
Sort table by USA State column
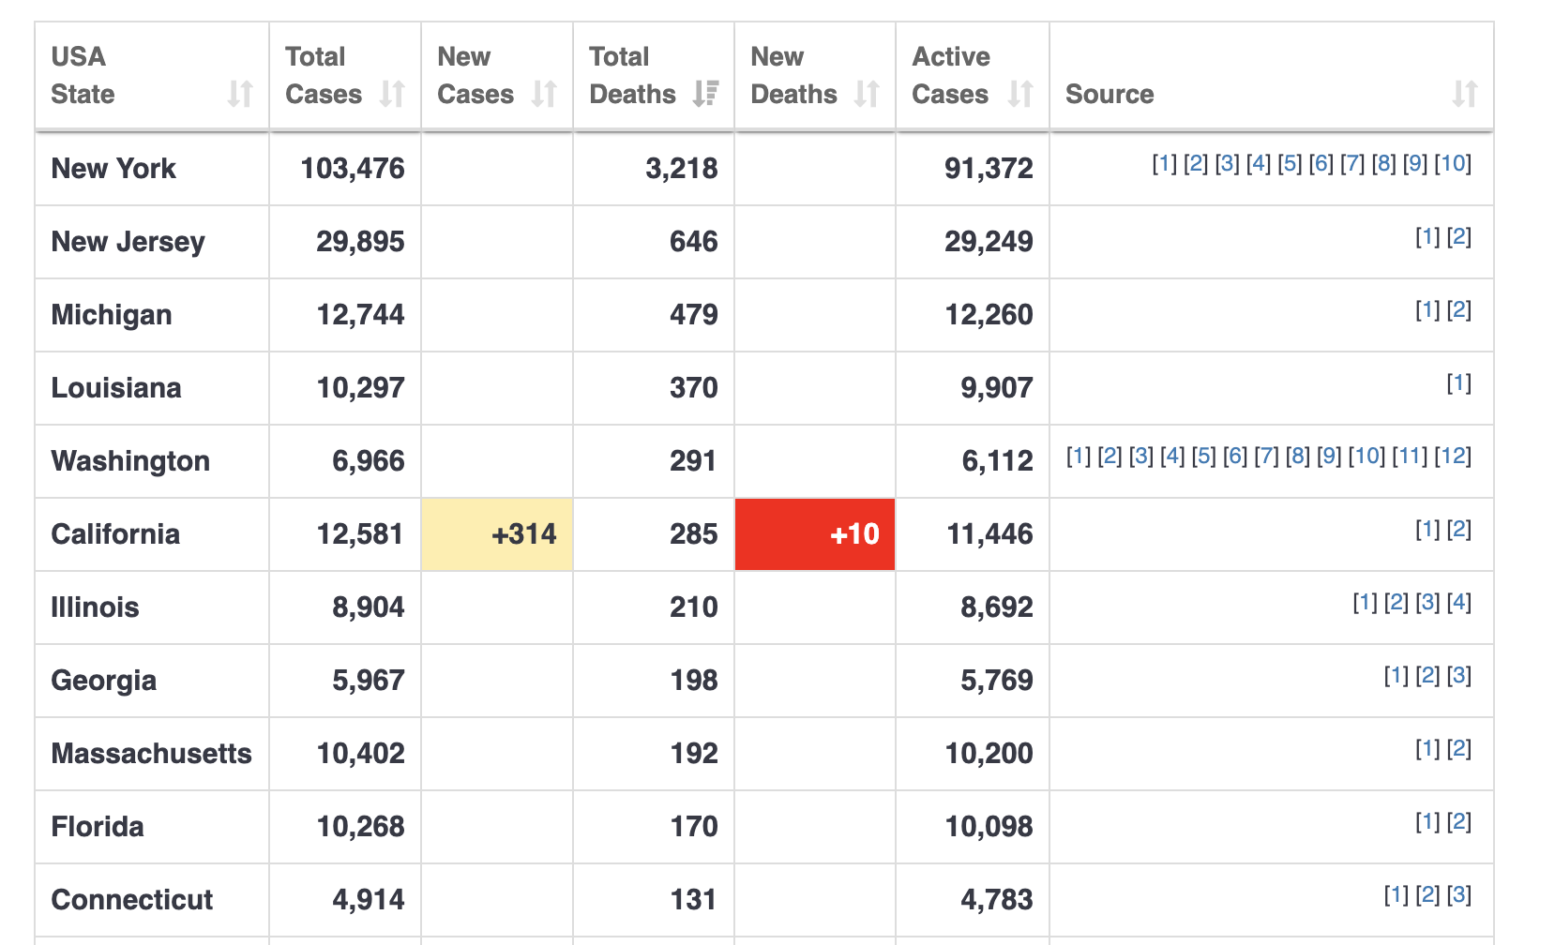pos(240,94)
